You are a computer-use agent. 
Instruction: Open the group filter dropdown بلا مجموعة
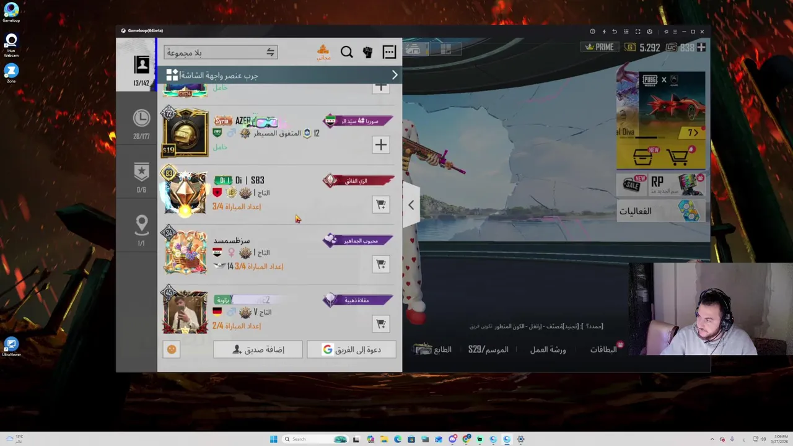[221, 53]
